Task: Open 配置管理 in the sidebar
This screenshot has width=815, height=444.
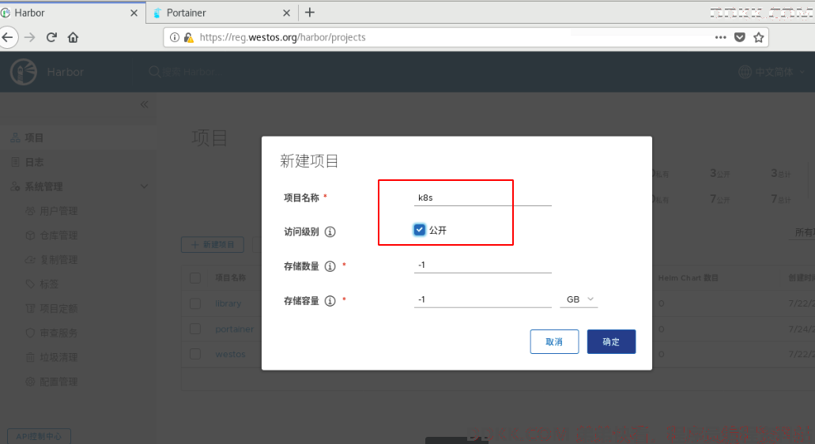Action: [58, 382]
